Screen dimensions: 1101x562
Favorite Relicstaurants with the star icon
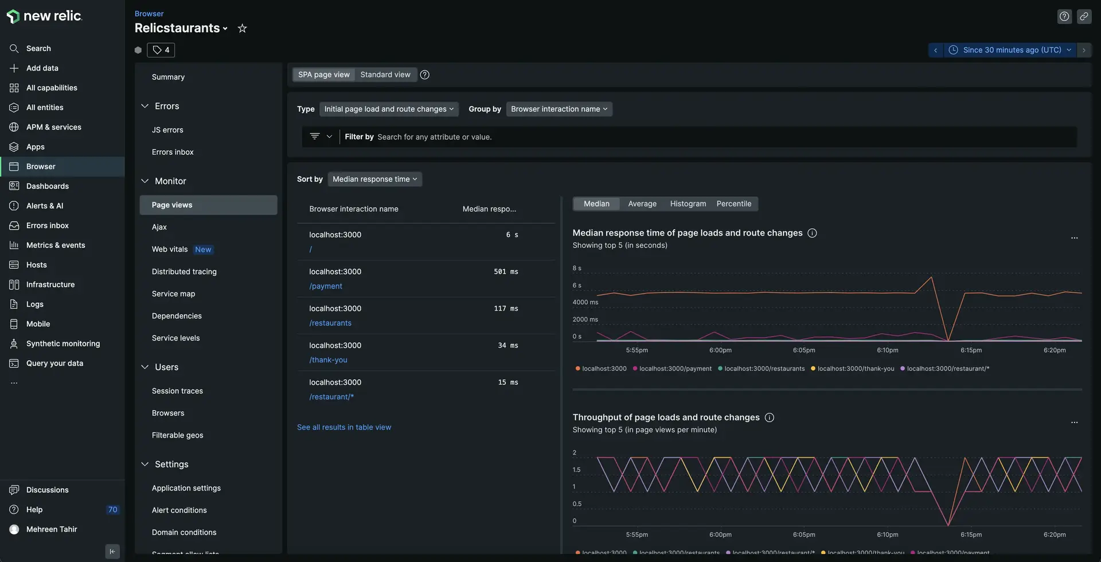[243, 28]
